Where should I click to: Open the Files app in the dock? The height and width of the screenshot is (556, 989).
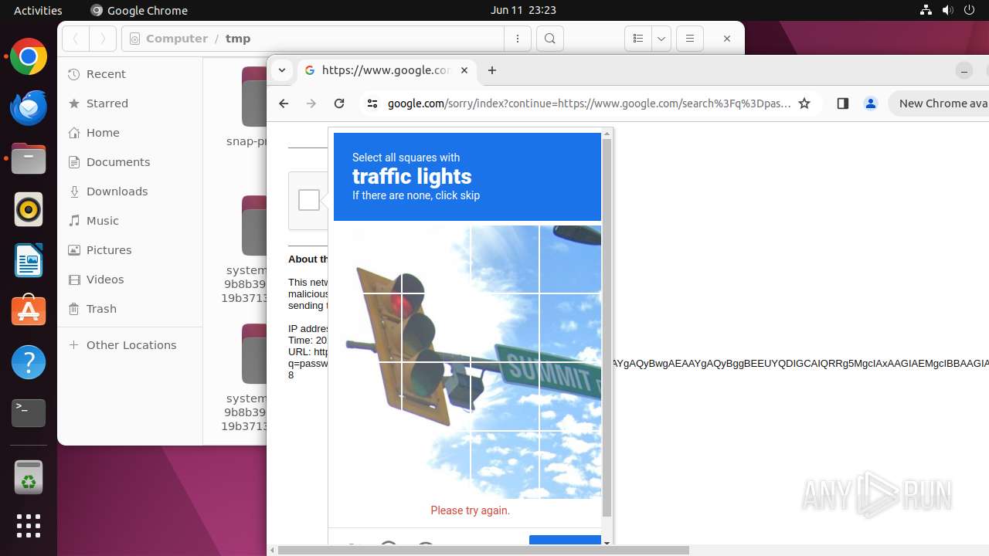pyautogui.click(x=29, y=158)
